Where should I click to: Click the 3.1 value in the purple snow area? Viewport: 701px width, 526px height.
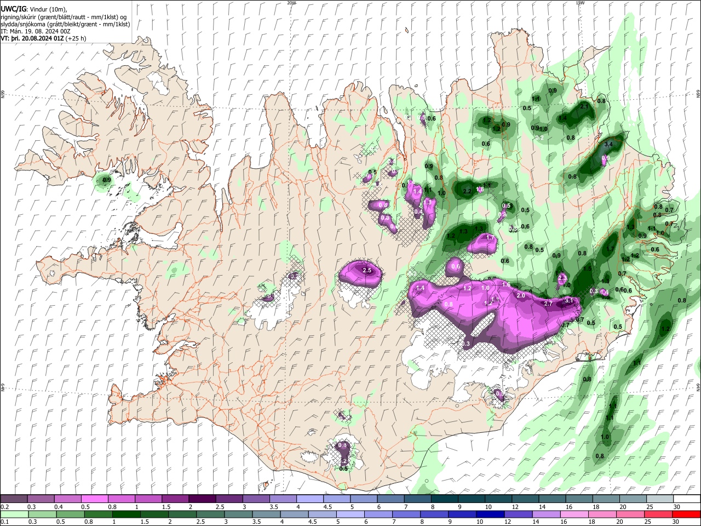[568, 300]
